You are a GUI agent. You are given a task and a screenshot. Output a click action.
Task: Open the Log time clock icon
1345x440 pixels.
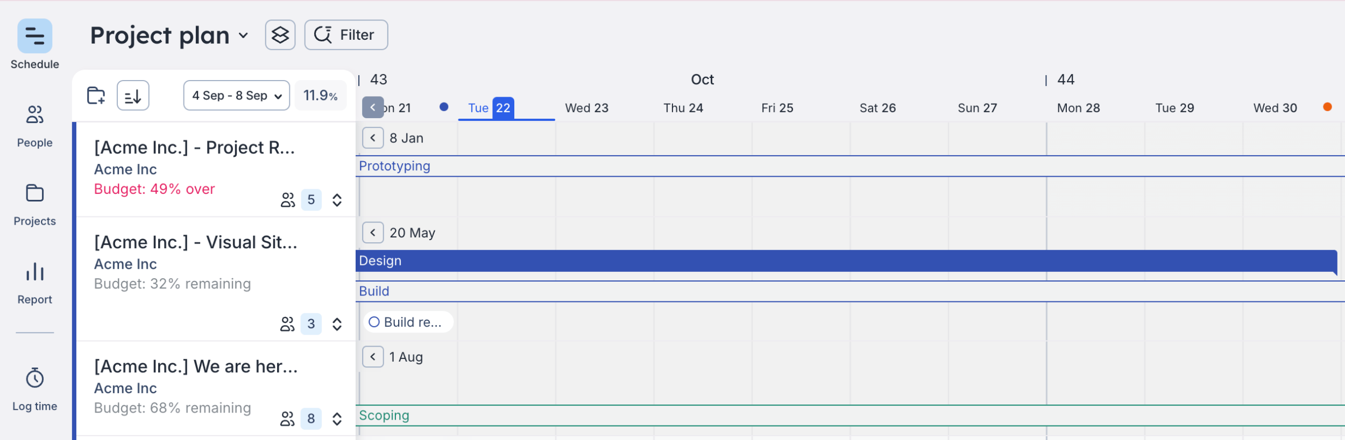tap(35, 378)
